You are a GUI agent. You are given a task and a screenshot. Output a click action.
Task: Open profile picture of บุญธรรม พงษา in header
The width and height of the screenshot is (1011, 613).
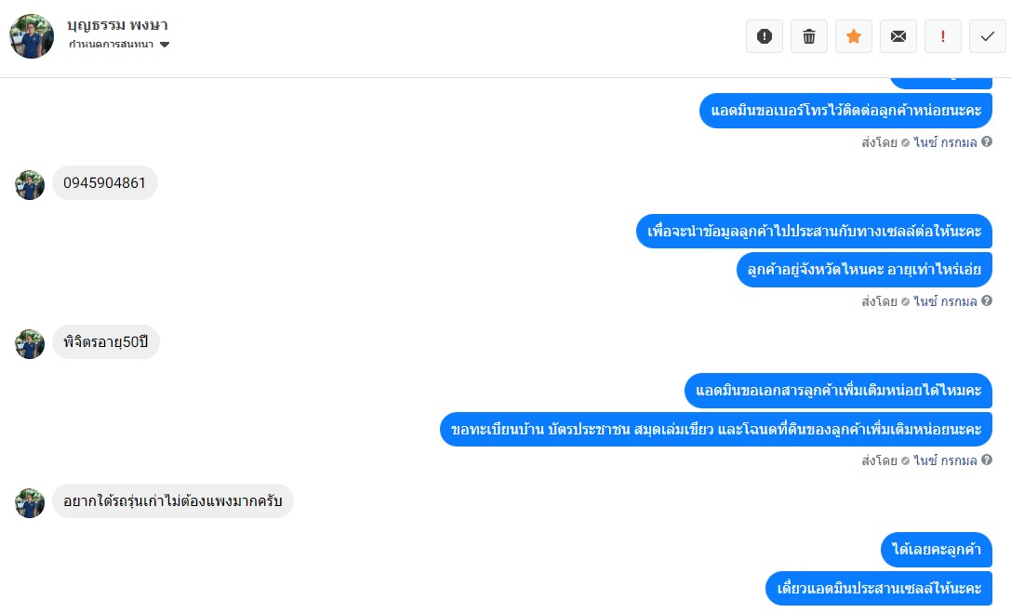tap(32, 36)
